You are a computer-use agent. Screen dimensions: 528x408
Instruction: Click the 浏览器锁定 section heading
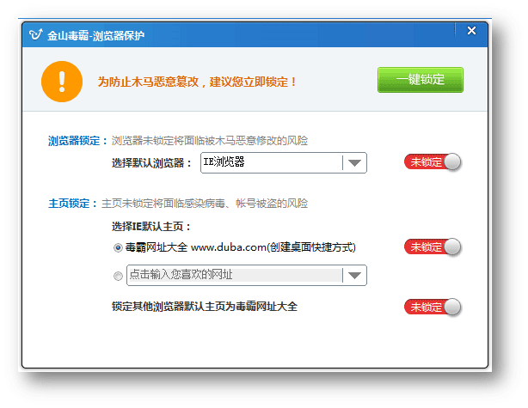(78, 140)
